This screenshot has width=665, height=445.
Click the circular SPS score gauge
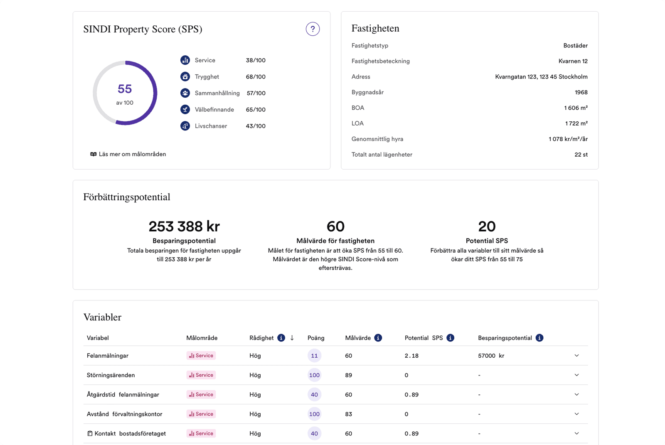click(125, 93)
